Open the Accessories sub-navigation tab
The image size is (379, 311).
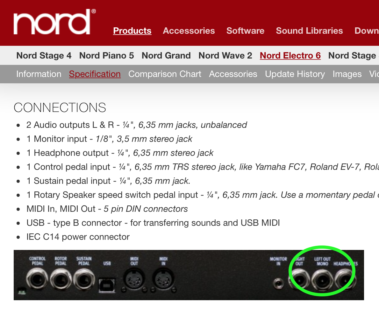[233, 74]
